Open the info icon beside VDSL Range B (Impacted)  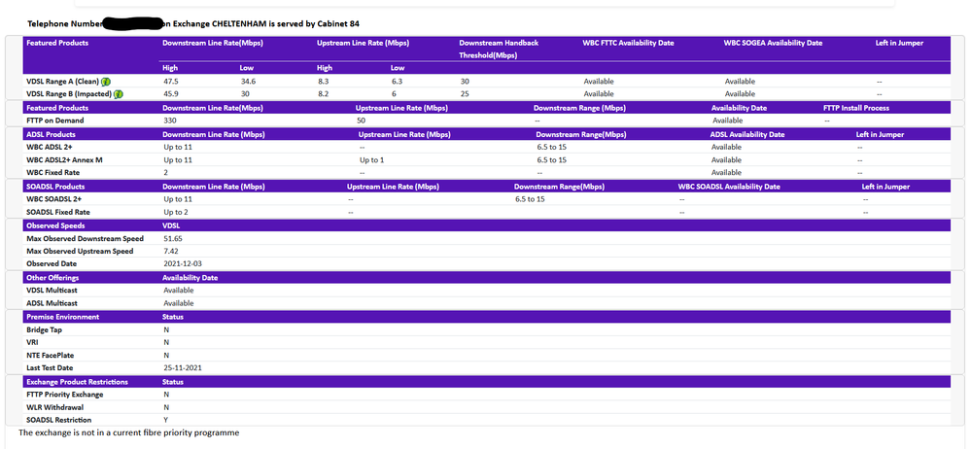click(118, 94)
